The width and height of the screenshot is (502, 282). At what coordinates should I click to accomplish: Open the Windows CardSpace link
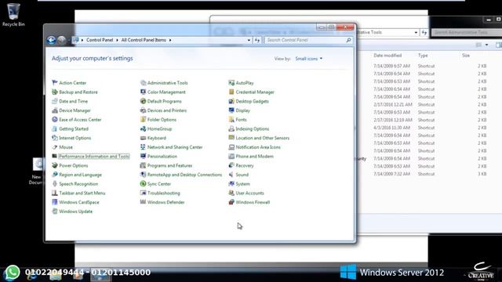point(79,202)
